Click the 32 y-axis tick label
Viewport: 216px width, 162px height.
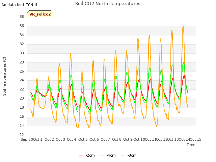click(x=22, y=44)
